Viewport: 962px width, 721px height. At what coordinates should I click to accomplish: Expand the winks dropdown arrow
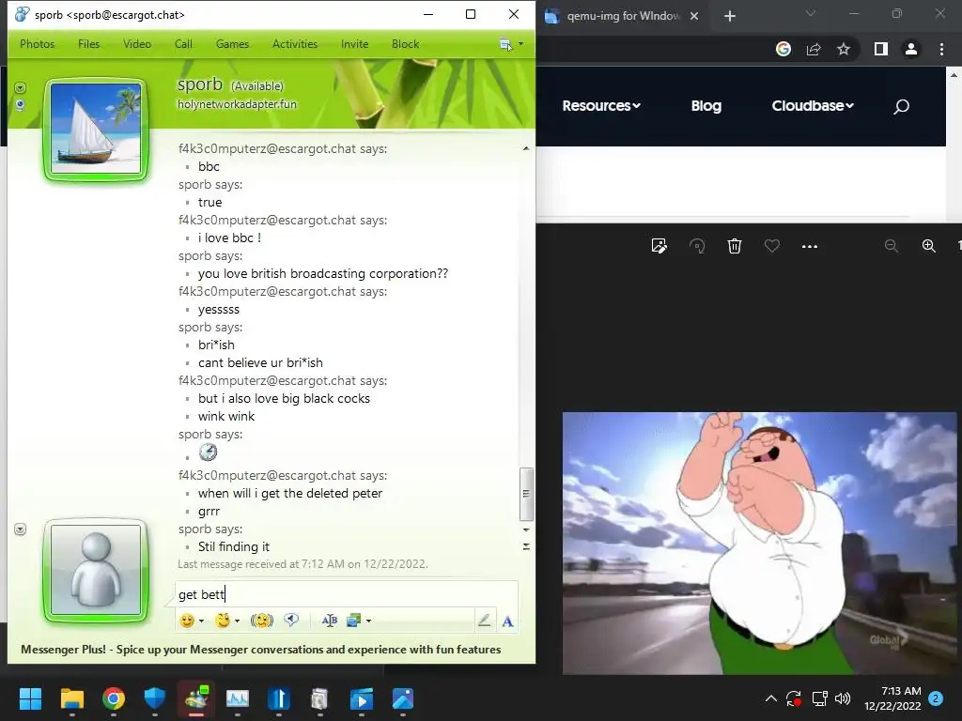[x=237, y=621]
